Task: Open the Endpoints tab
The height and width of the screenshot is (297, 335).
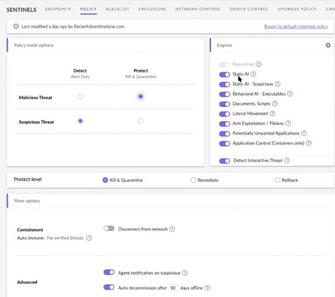Action: (58, 9)
